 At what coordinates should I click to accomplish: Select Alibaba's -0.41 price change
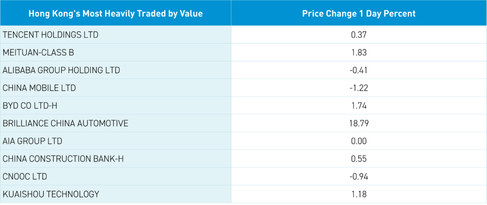tap(359, 70)
